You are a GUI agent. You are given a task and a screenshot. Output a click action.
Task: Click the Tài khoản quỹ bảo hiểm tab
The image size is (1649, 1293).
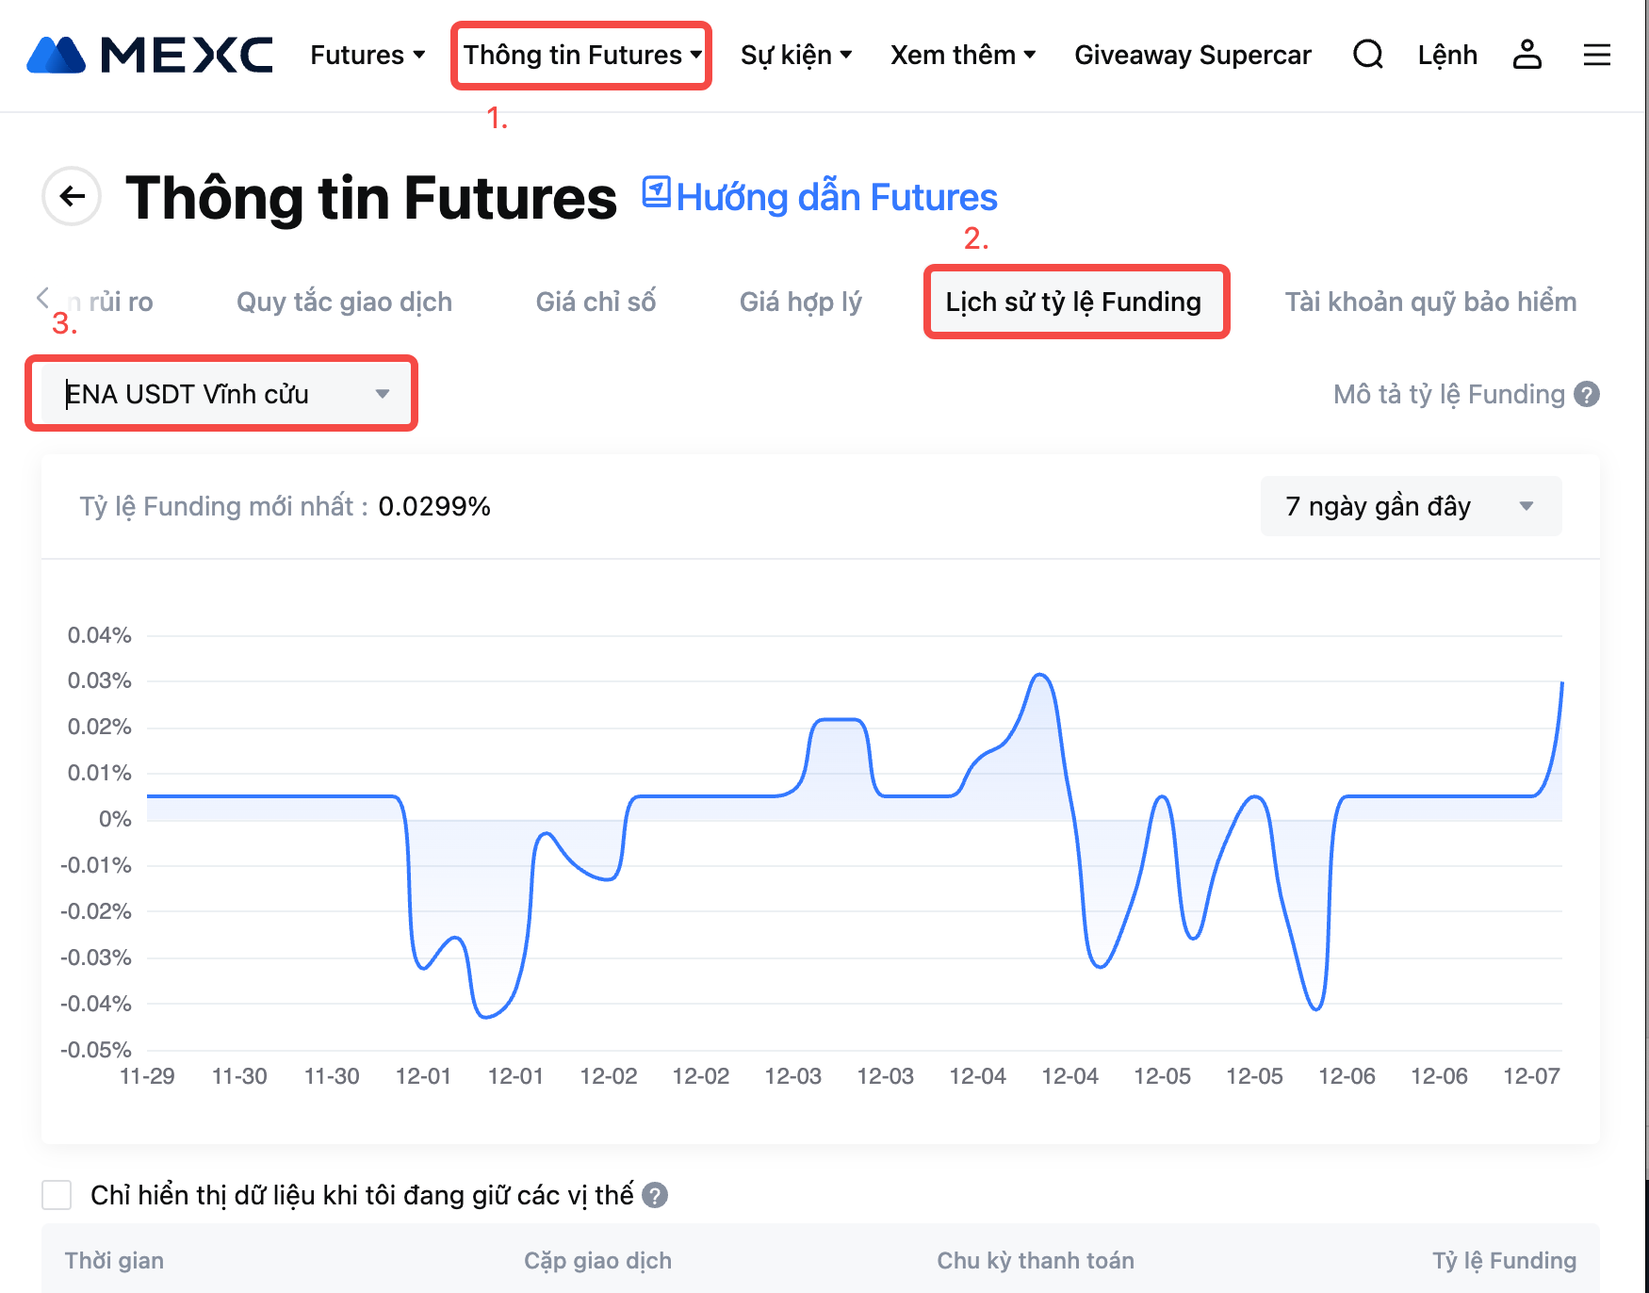pos(1430,302)
